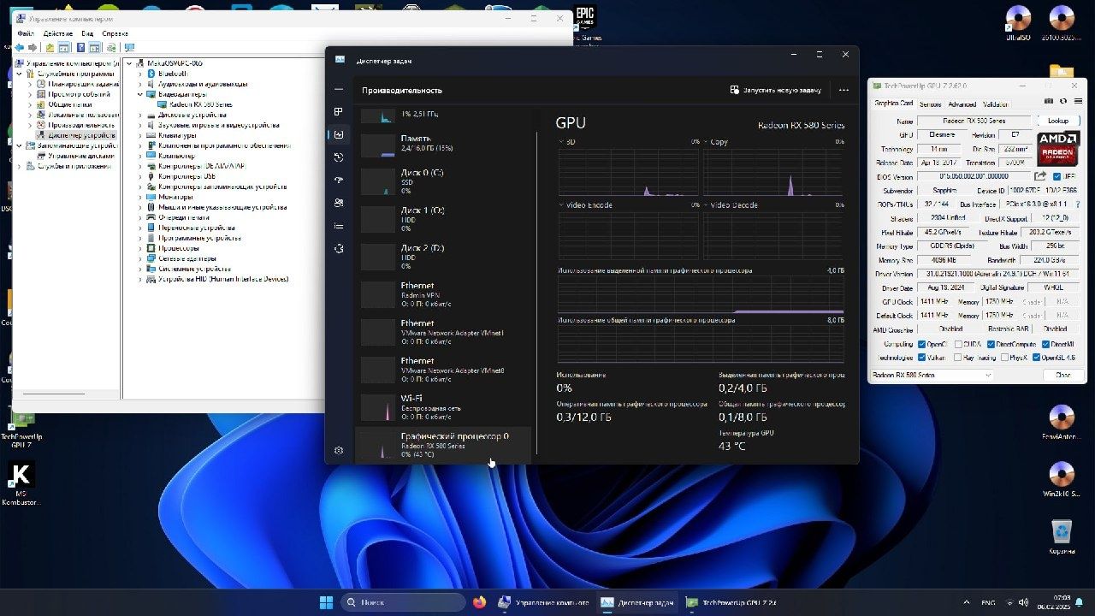
Task: Click Запустить новую задачу in Task Manager
Action: [775, 90]
